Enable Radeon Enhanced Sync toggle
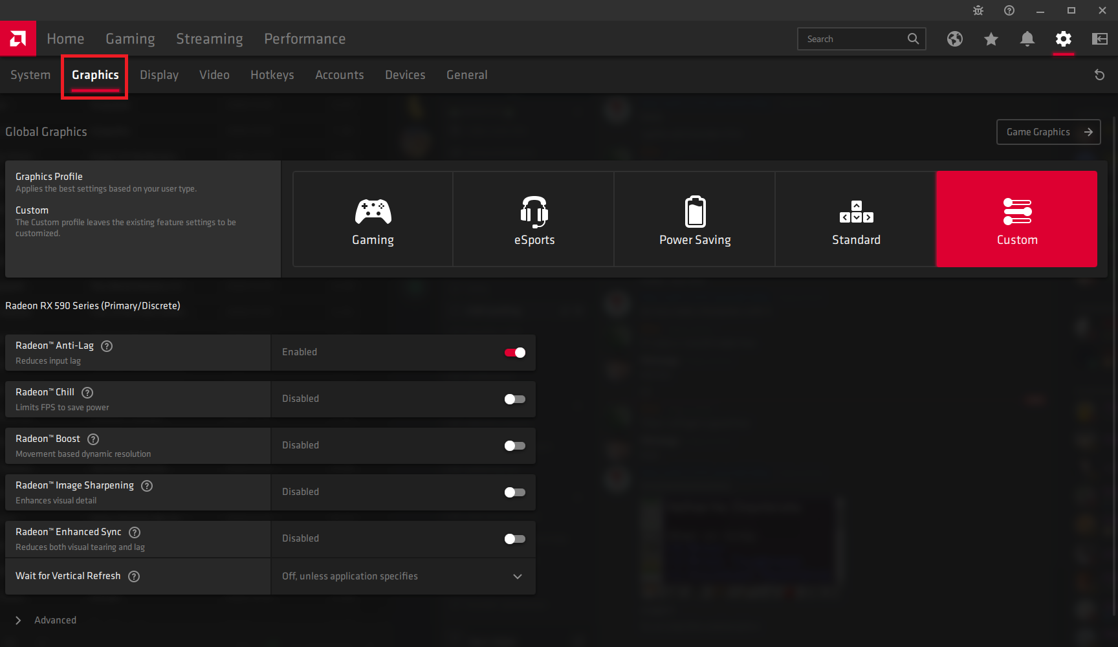 click(x=515, y=539)
